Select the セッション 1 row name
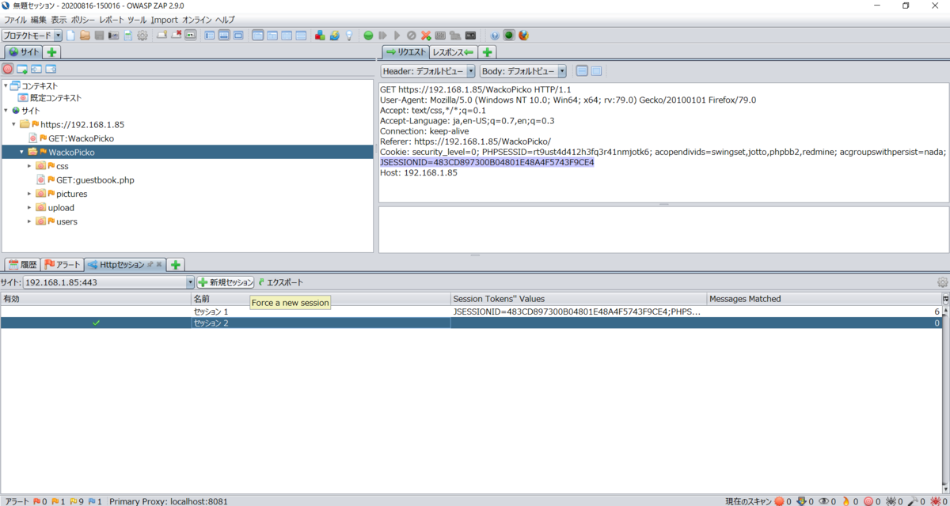 [211, 312]
